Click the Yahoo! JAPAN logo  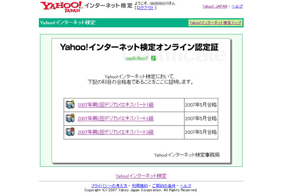coord(62,7)
